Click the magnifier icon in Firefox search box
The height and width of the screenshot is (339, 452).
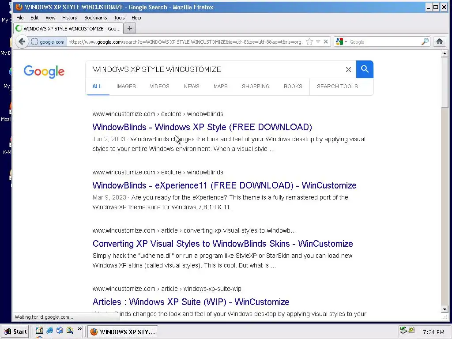click(x=425, y=42)
